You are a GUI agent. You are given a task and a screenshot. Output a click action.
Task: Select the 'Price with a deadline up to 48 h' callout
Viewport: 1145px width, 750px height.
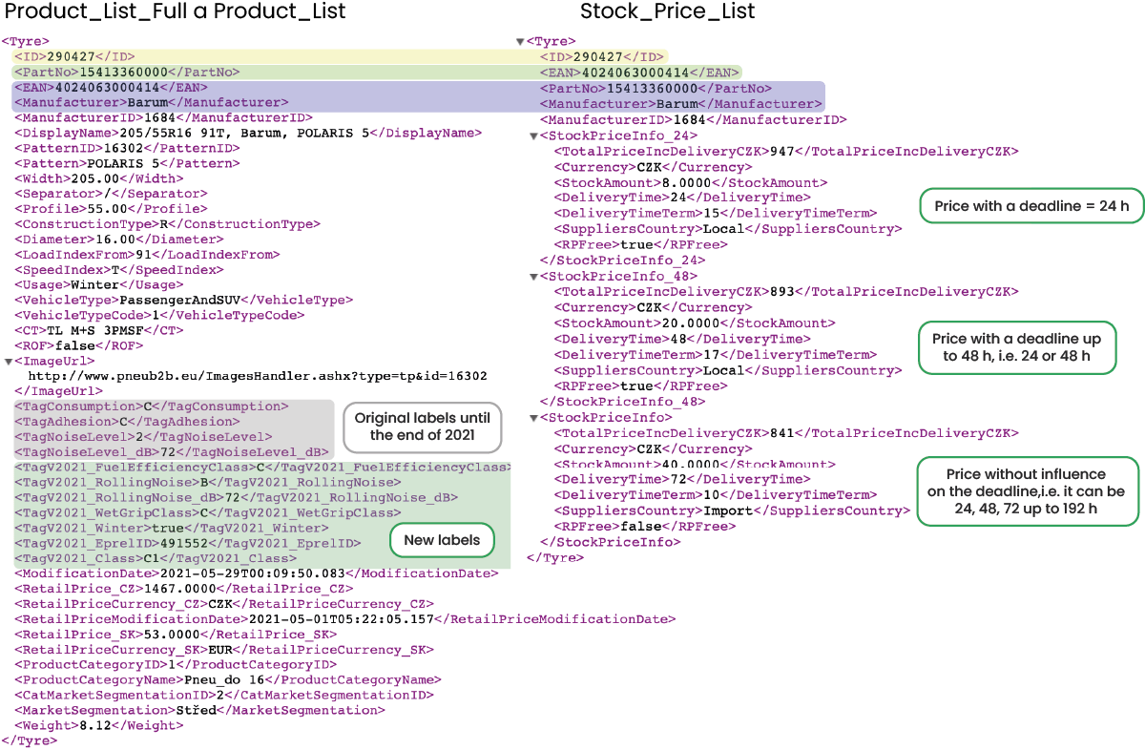pyautogui.click(x=1016, y=347)
